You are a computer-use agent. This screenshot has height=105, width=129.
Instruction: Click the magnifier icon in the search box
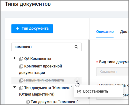(76, 47)
